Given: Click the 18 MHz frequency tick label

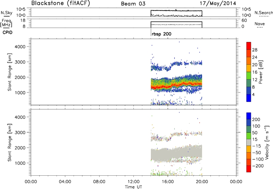Looking at the screenshot, I should (x=23, y=20).
